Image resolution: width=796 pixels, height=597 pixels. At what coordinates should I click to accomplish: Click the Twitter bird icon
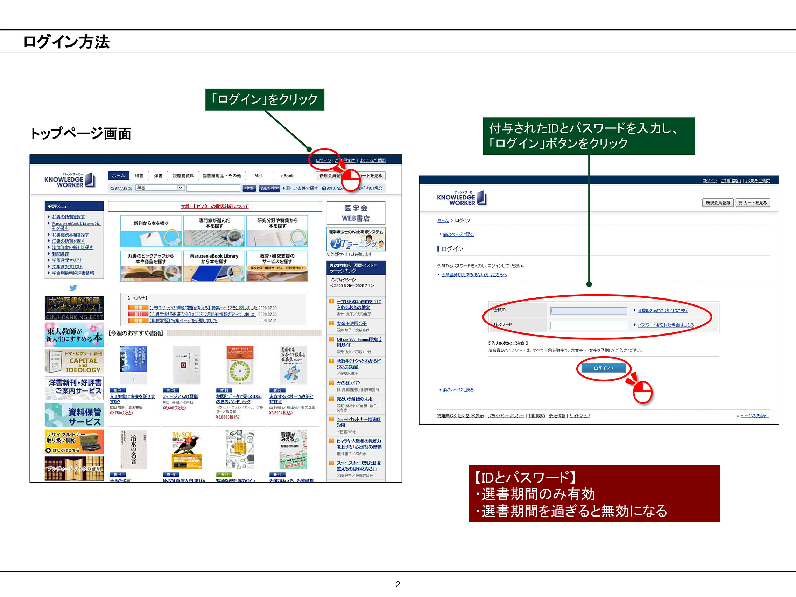pyautogui.click(x=73, y=288)
